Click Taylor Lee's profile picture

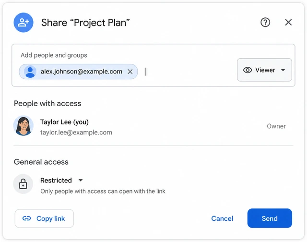(24, 126)
